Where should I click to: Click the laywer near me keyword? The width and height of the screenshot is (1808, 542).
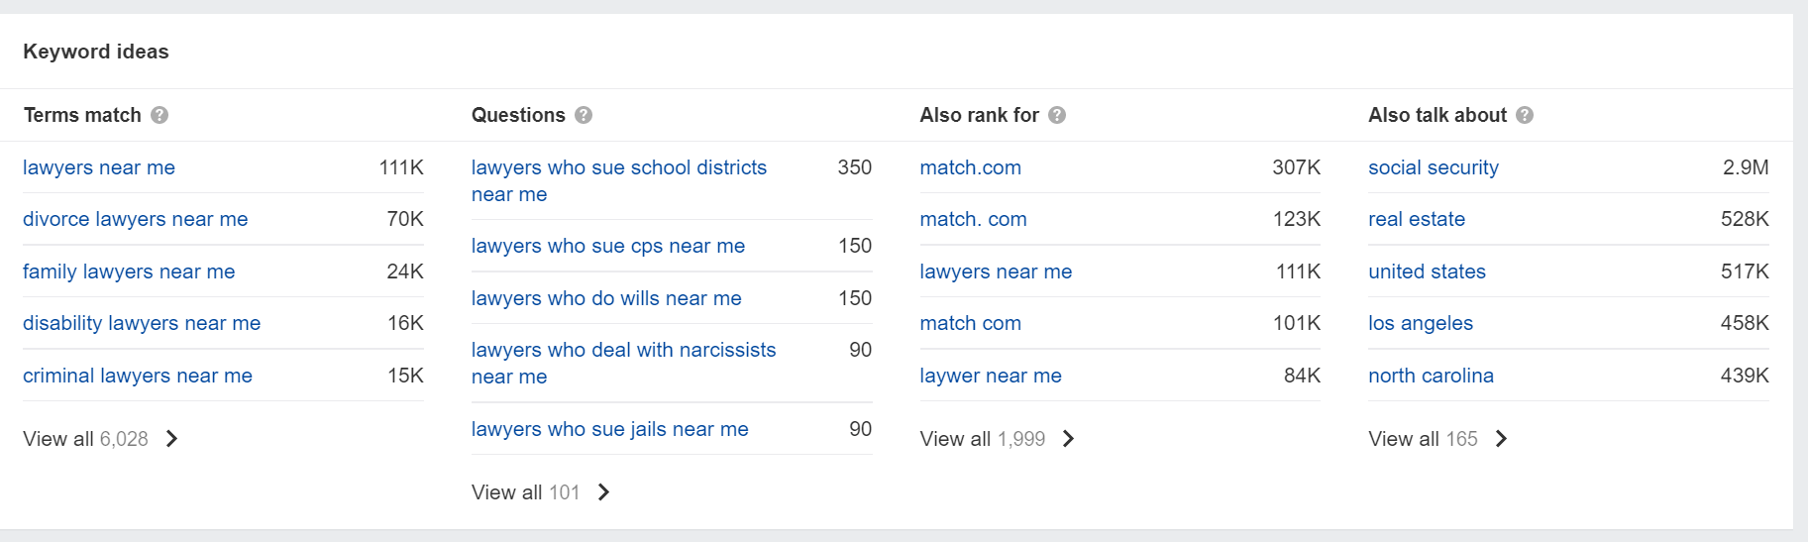[991, 376]
